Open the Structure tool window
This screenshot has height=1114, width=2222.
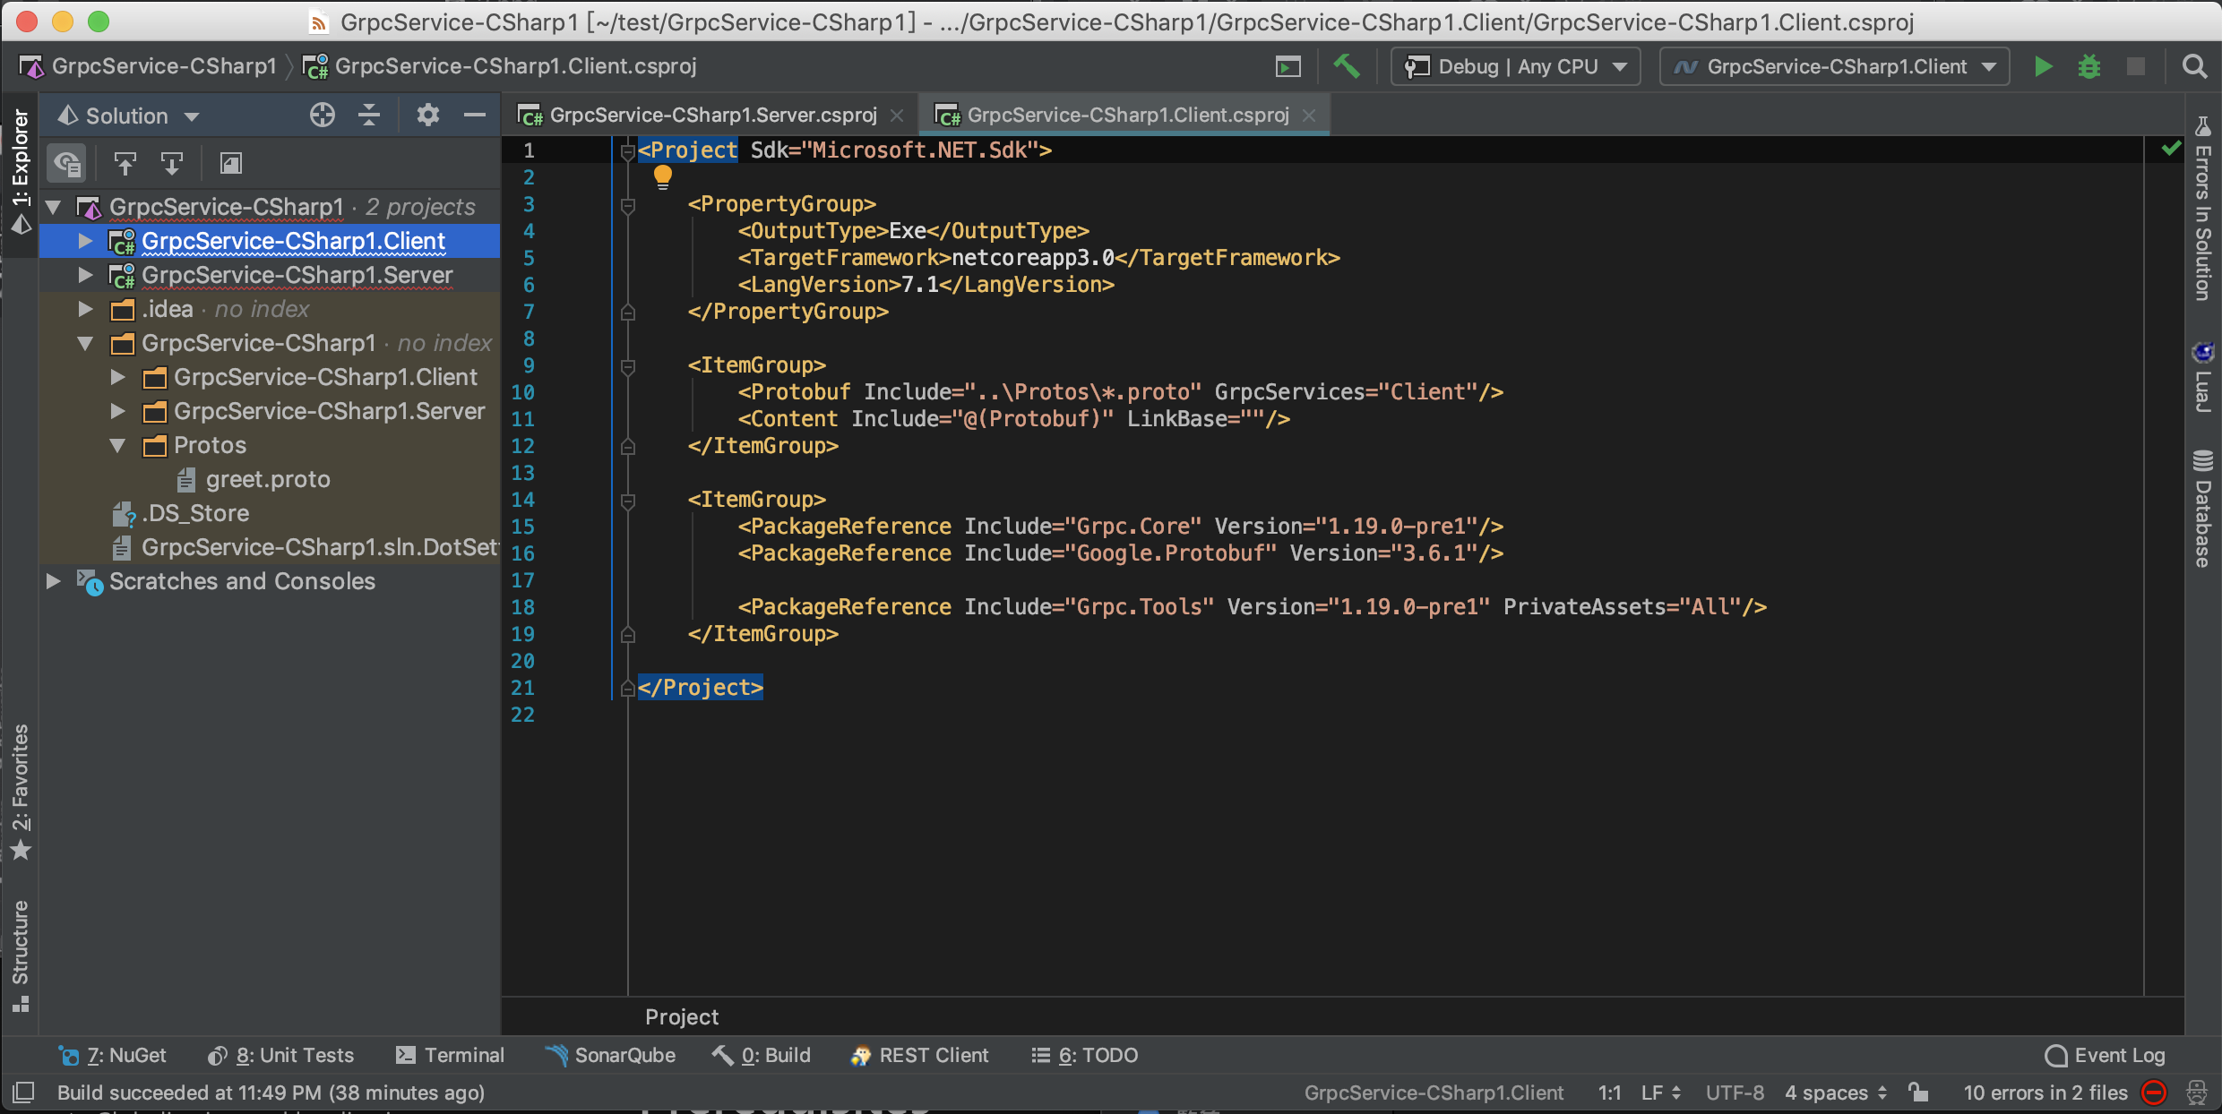pyautogui.click(x=21, y=956)
